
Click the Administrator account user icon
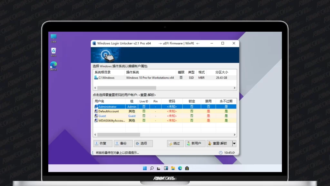(96, 107)
